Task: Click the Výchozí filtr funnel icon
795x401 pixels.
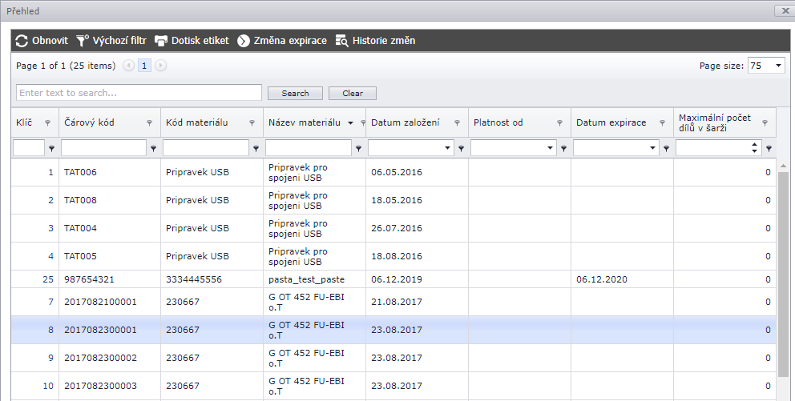Action: [83, 41]
